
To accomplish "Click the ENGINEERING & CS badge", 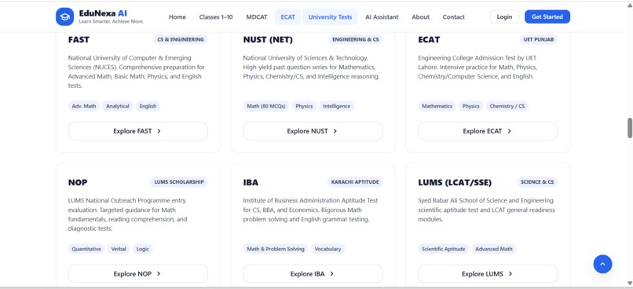I will [x=356, y=39].
